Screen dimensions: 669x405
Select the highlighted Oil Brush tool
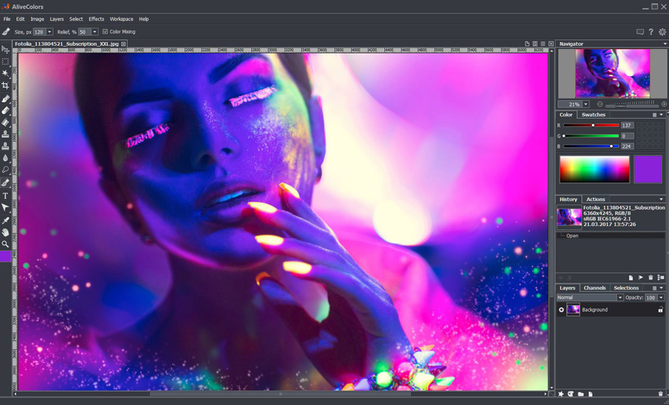(5, 182)
